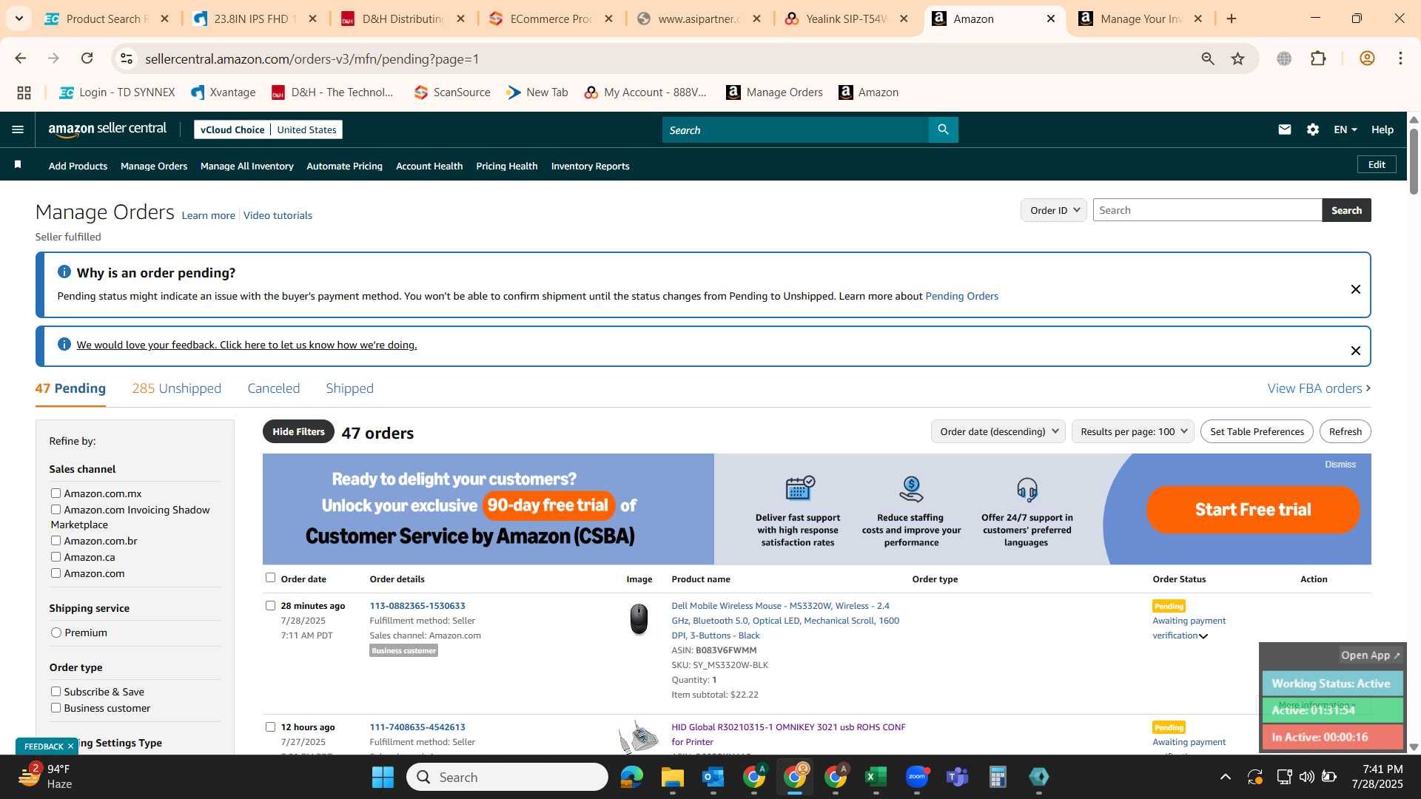Check the Subscribe & Save order type

[x=56, y=691]
